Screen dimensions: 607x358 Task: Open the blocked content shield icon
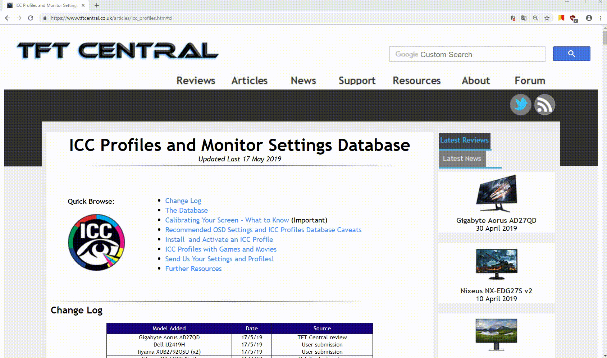tap(513, 18)
